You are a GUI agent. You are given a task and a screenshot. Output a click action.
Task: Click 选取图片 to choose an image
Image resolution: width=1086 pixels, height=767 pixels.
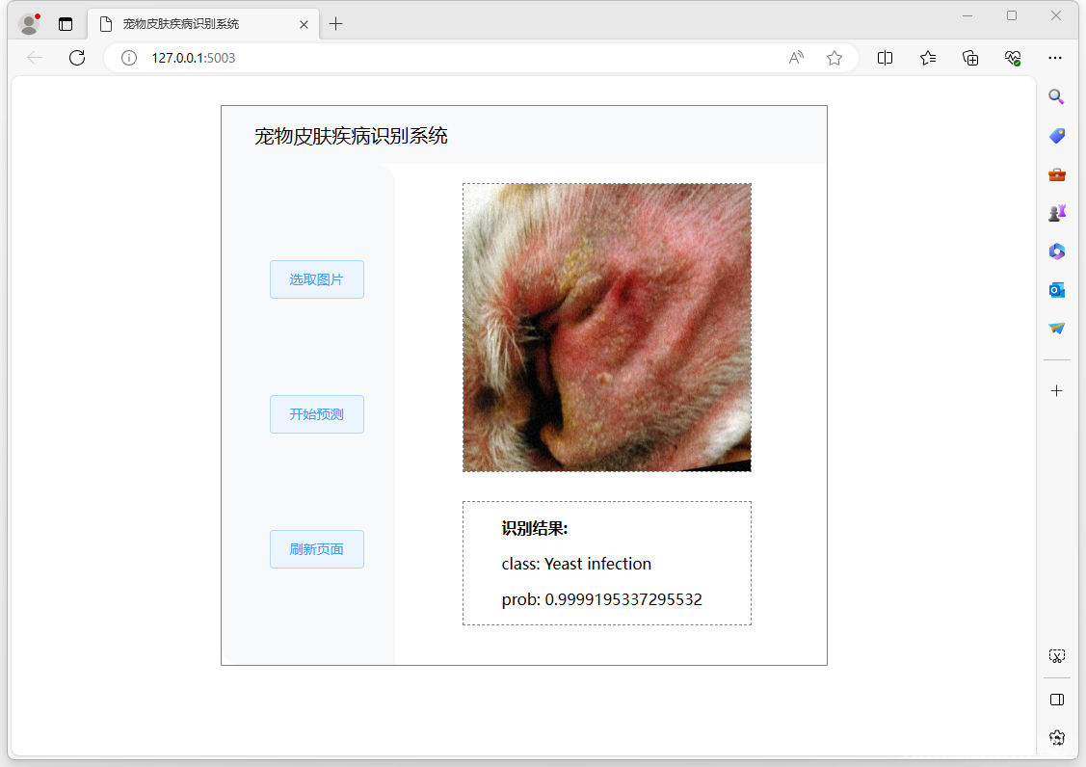click(317, 278)
